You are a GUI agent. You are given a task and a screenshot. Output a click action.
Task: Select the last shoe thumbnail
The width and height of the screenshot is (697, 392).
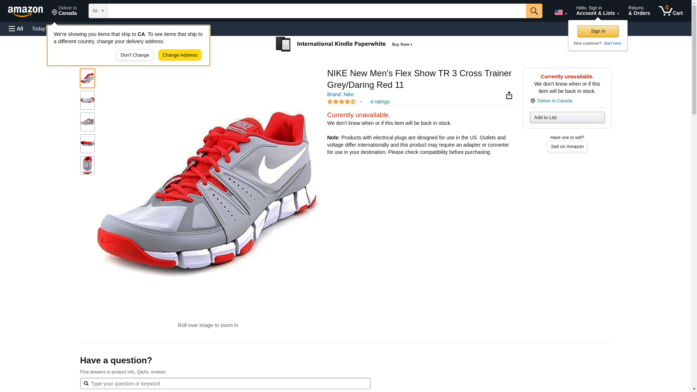(87, 166)
